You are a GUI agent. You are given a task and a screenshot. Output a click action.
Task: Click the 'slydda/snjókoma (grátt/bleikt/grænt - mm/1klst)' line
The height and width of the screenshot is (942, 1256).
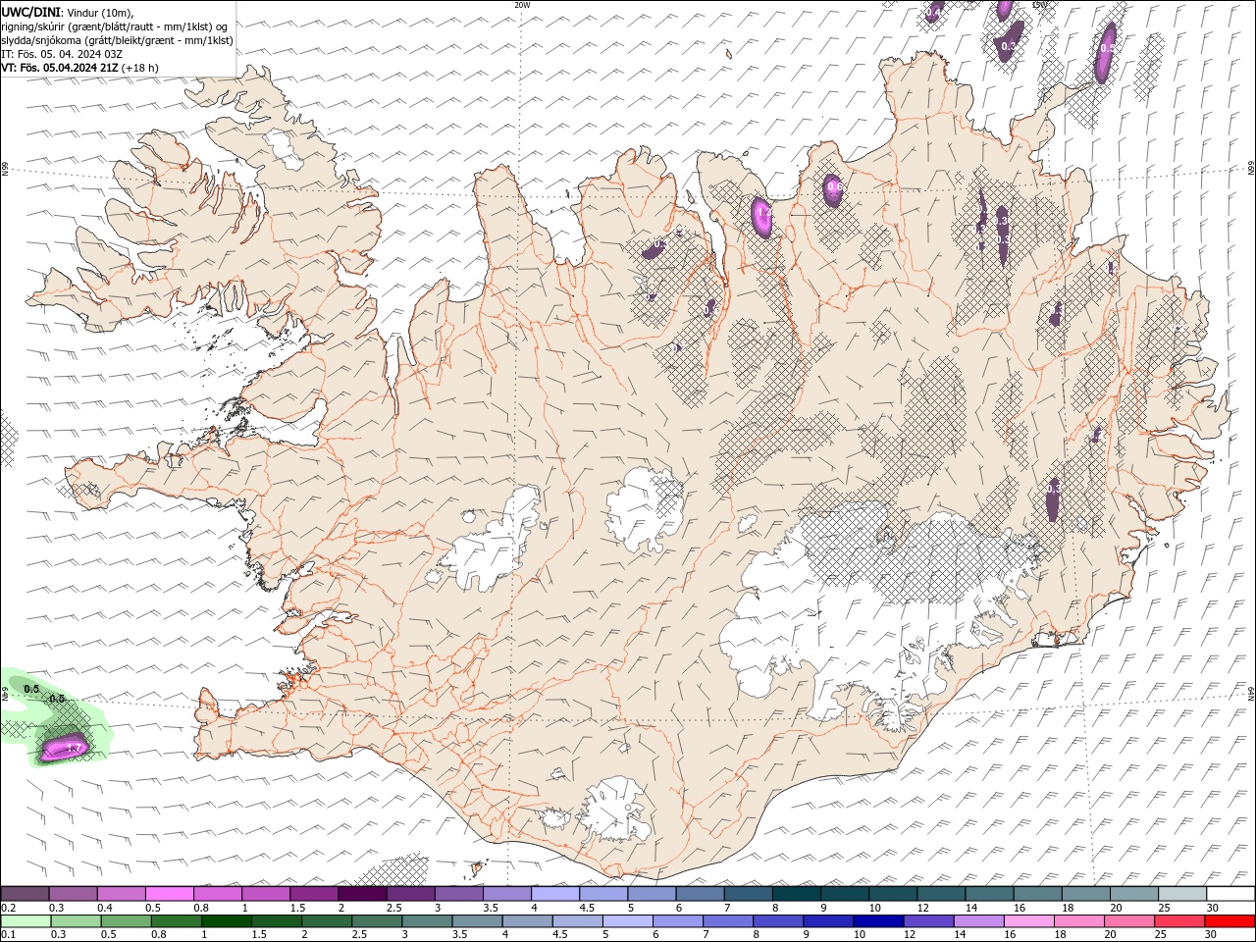click(x=117, y=40)
